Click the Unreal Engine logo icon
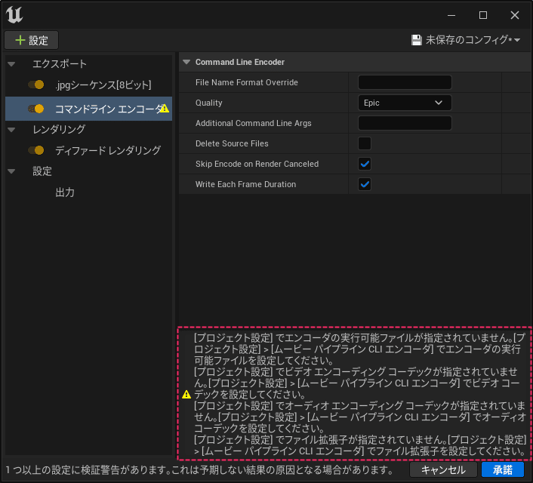Viewport: 533px width, 483px height. click(14, 14)
